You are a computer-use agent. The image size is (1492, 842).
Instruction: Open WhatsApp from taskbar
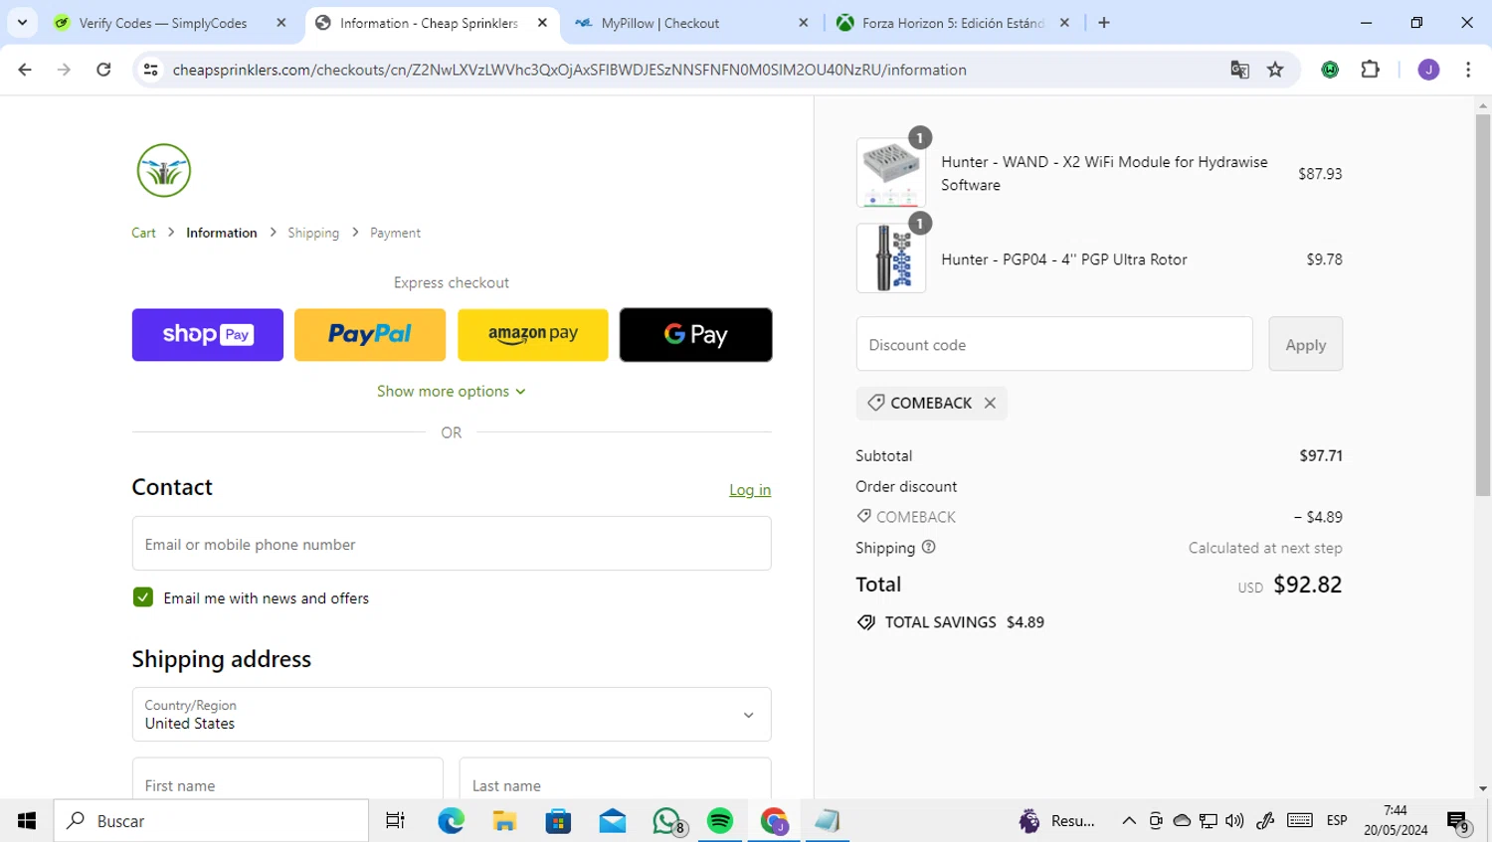click(x=667, y=821)
